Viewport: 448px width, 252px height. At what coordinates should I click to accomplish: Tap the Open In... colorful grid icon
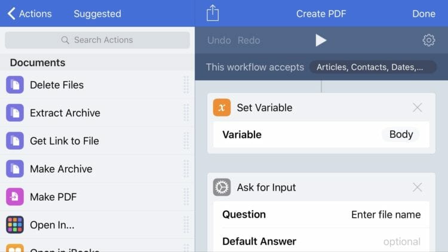(x=15, y=225)
